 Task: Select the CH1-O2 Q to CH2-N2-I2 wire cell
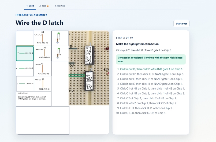[43, 69]
